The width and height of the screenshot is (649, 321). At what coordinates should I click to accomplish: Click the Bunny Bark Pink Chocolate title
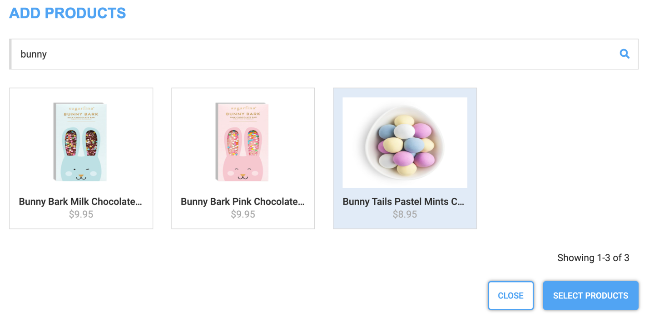[243, 202]
